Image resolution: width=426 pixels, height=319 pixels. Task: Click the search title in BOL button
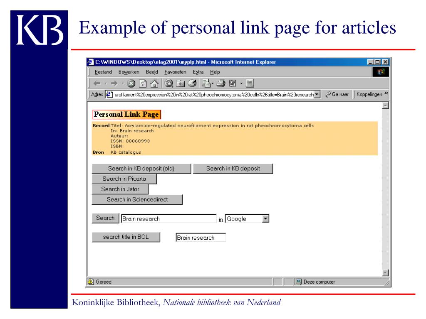[x=126, y=237]
